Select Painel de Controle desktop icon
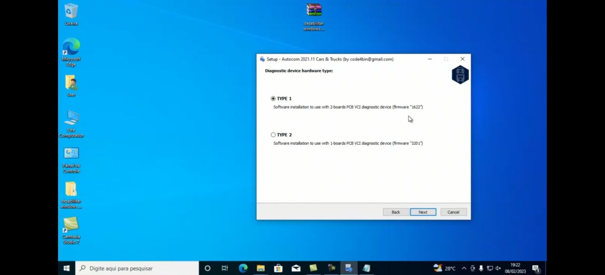This screenshot has width=605, height=275. pyautogui.click(x=71, y=160)
